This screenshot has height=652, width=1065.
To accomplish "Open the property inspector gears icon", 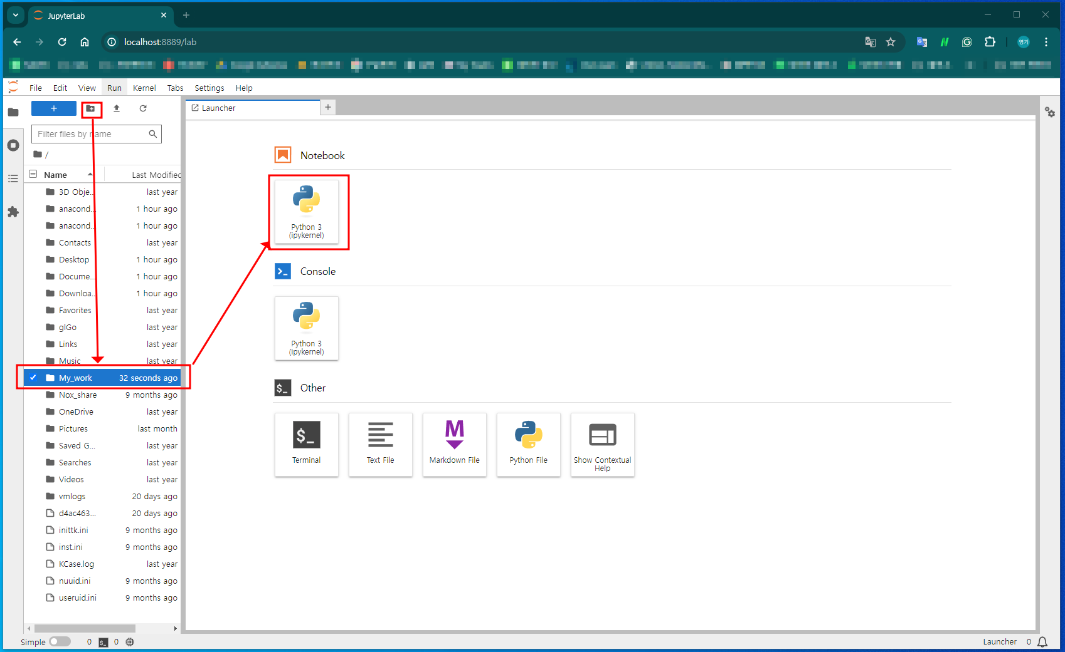I will point(1050,112).
